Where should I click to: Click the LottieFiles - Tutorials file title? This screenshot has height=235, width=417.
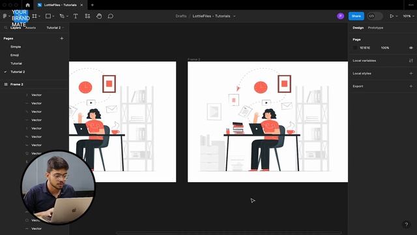[x=211, y=16]
